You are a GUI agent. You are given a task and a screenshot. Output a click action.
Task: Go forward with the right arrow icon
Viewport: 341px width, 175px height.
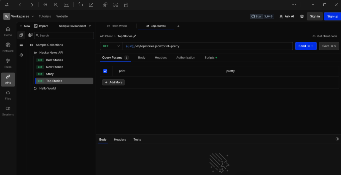(31, 5)
